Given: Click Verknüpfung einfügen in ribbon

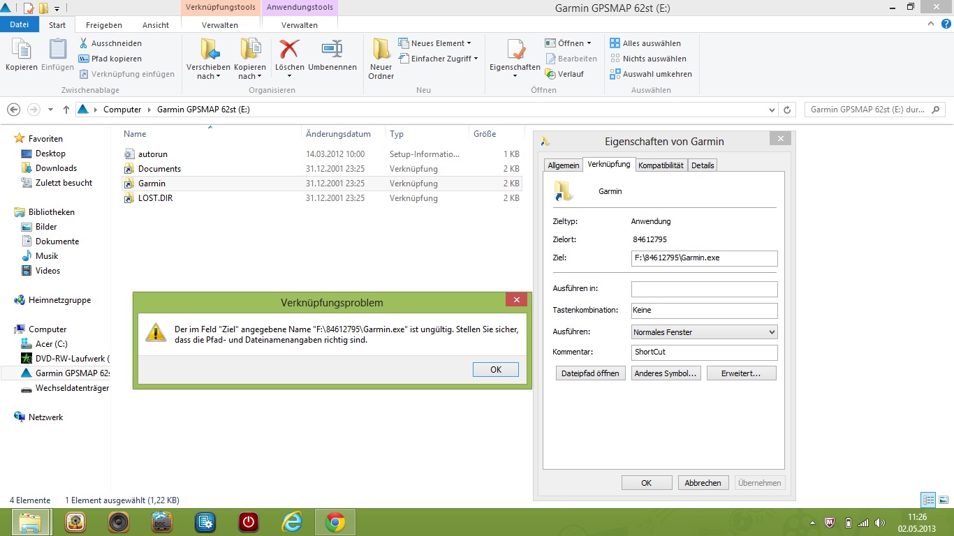Looking at the screenshot, I should [x=126, y=74].
